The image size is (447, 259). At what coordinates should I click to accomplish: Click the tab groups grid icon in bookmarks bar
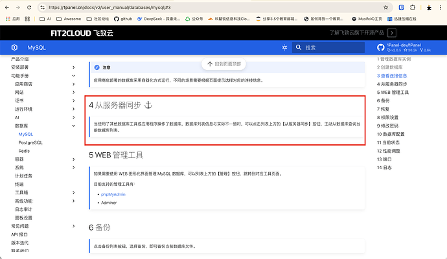coord(27,19)
